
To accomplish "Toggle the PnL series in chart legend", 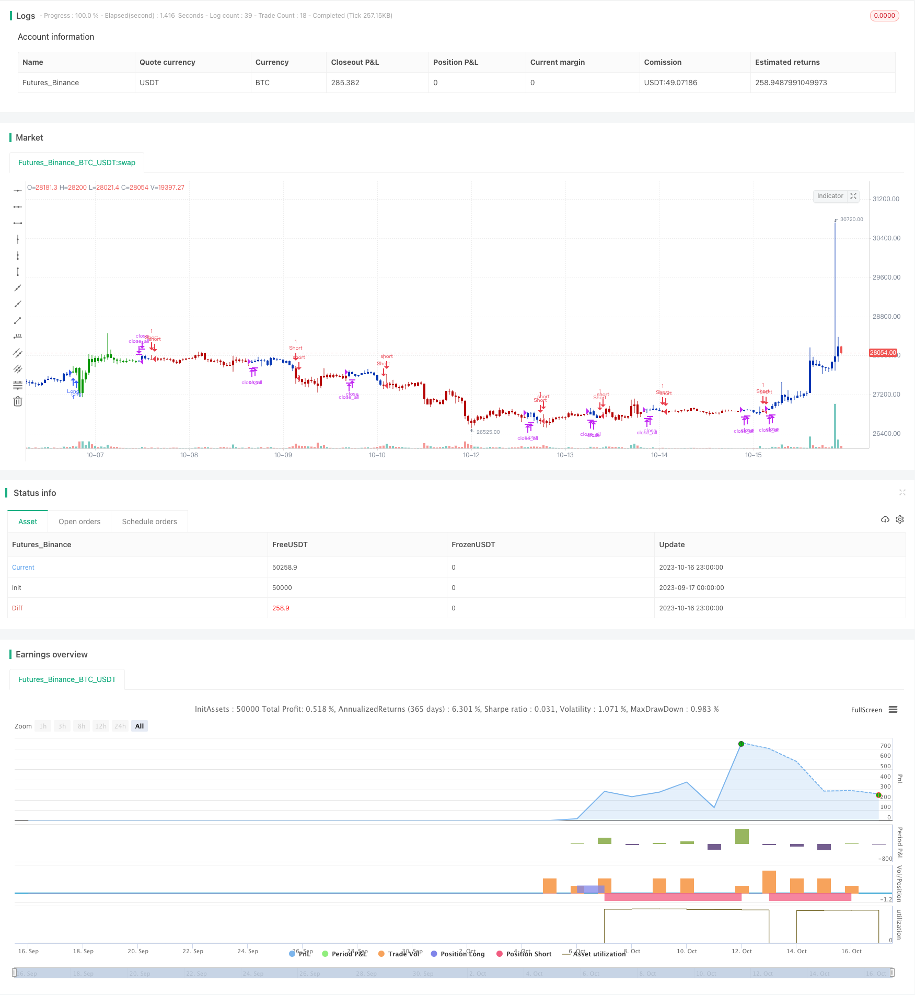I will [300, 954].
